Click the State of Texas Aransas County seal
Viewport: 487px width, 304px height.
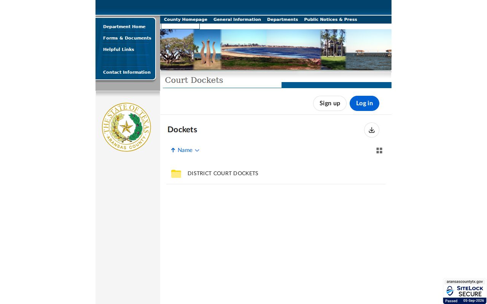[126, 127]
